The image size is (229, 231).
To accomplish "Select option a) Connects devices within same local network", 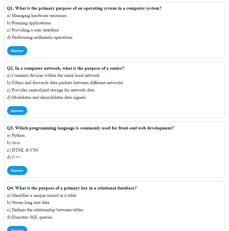I will [53, 75].
